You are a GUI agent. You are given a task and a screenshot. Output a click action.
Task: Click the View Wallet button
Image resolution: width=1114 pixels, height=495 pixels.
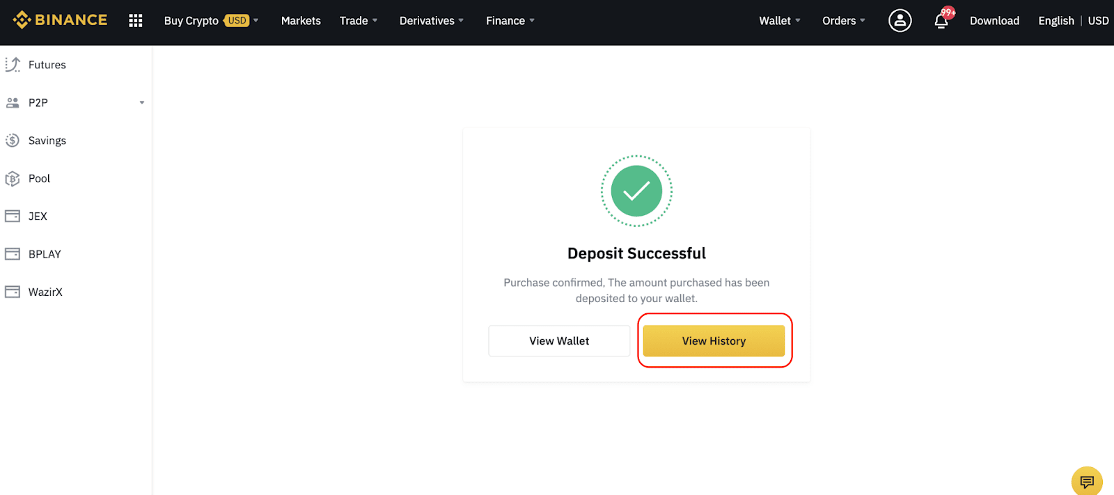click(559, 341)
